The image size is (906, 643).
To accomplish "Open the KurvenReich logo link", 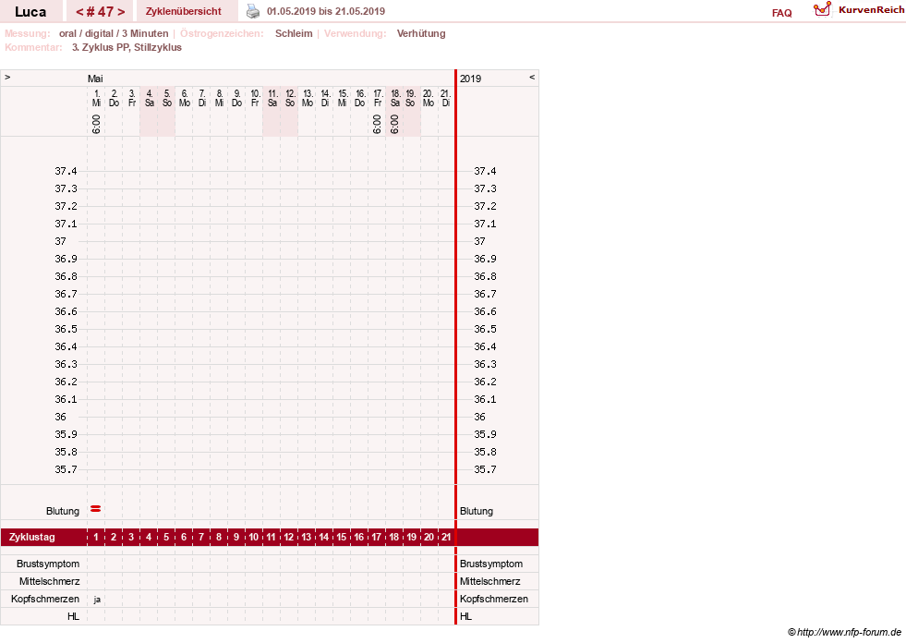I will [x=859, y=10].
